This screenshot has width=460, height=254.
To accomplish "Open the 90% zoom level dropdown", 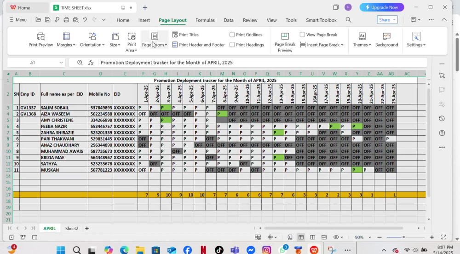I will [x=370, y=237].
